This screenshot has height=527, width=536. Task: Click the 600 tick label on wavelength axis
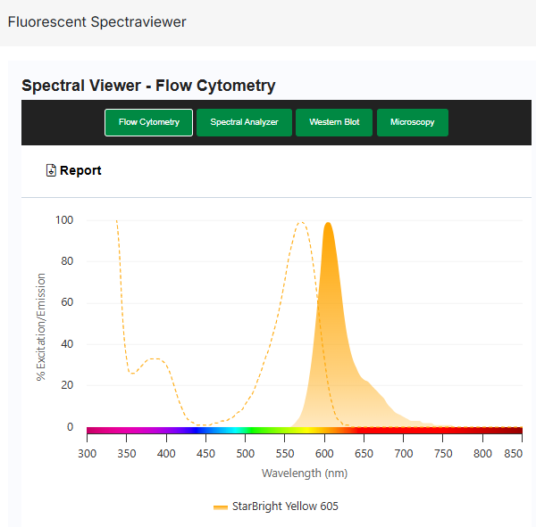pos(324,453)
